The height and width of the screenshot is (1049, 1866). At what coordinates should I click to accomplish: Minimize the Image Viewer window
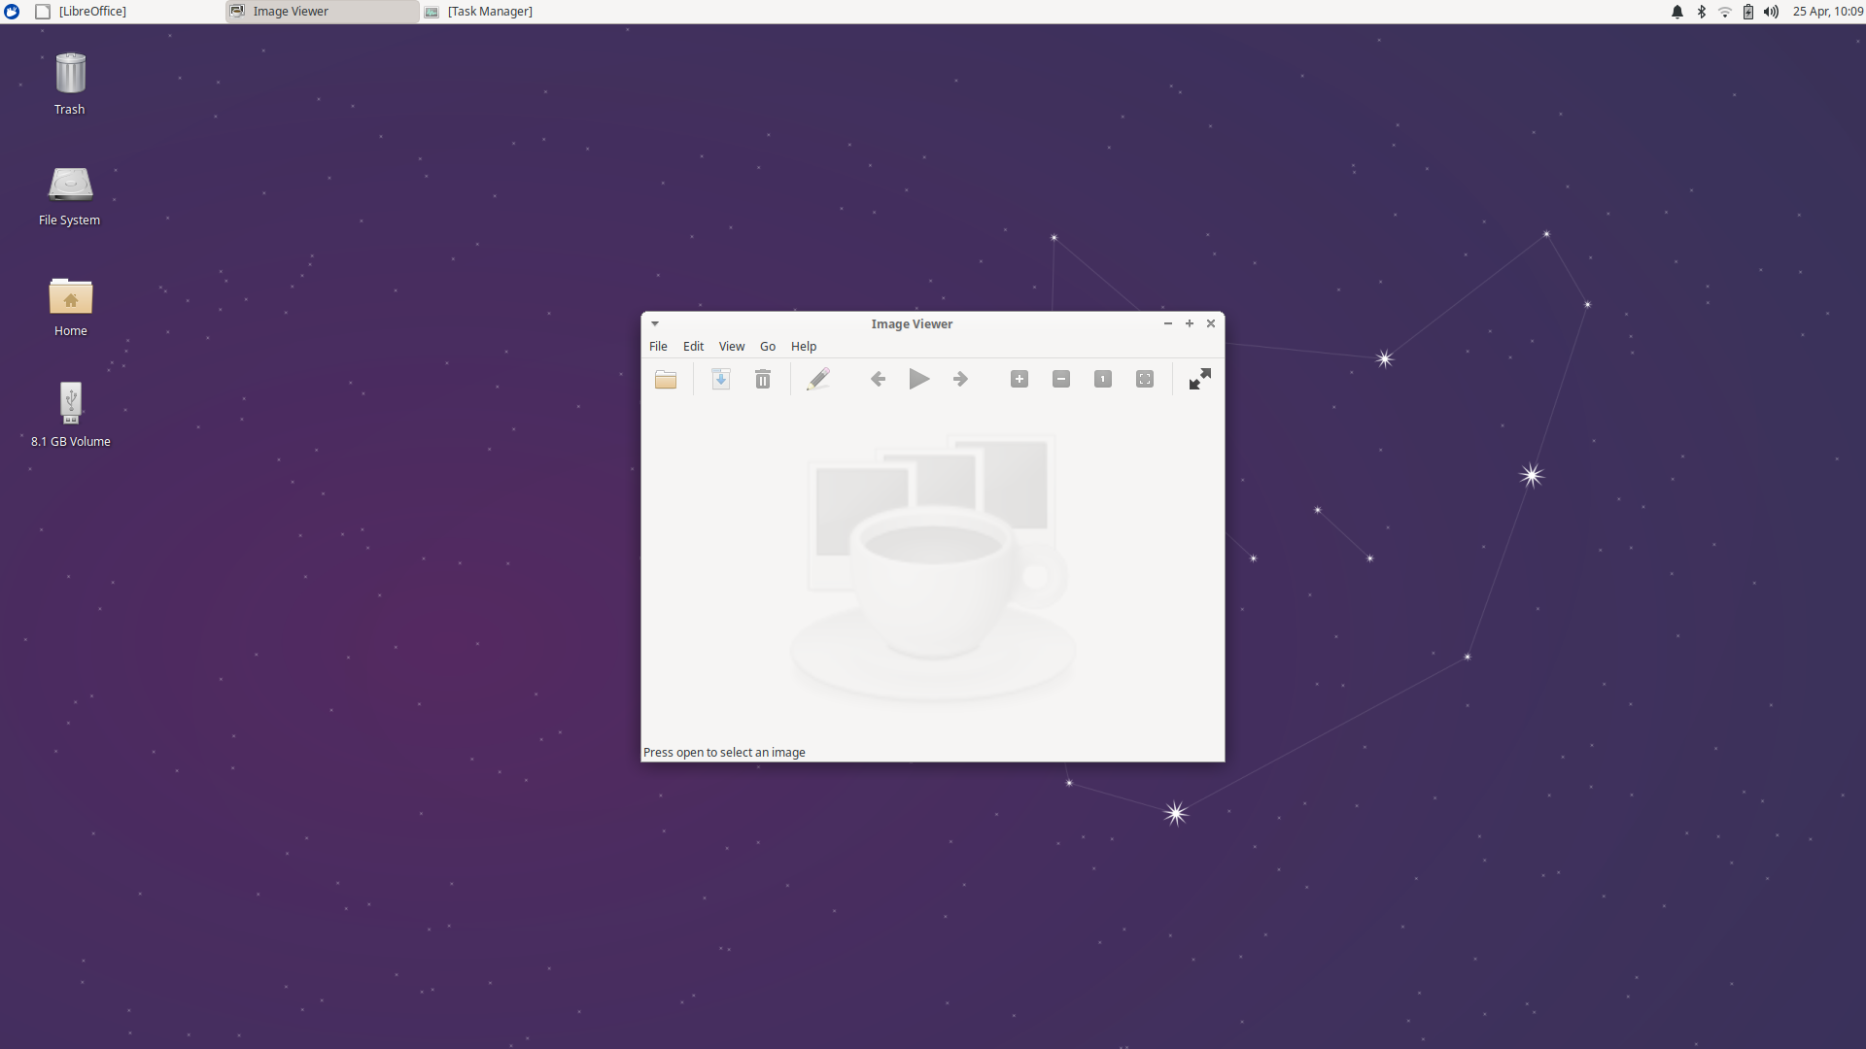pos(1168,324)
